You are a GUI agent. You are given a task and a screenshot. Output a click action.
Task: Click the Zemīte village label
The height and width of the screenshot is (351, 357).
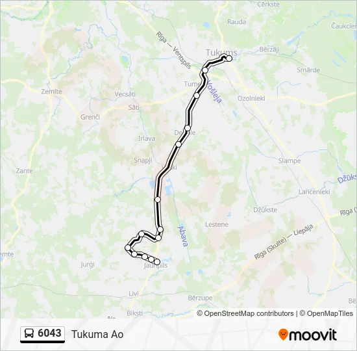51,92
